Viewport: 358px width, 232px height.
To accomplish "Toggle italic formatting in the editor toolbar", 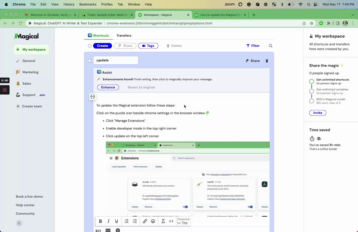I will pyautogui.click(x=109, y=221).
